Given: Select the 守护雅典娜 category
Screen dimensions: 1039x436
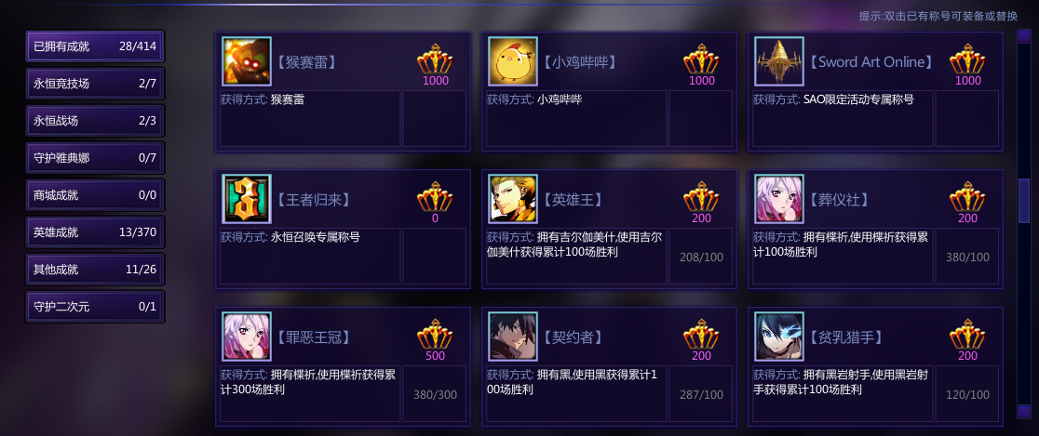Looking at the screenshot, I should (x=95, y=158).
